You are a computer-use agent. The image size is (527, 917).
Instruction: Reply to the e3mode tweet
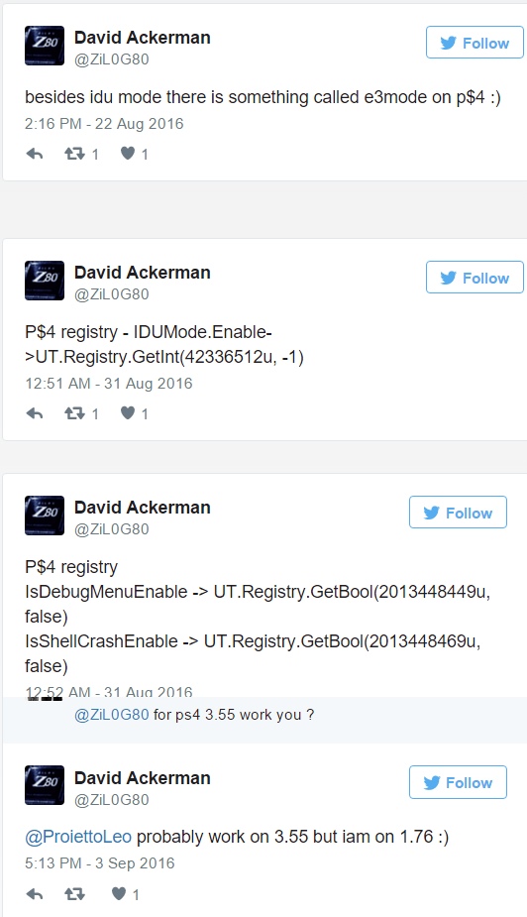tap(35, 154)
